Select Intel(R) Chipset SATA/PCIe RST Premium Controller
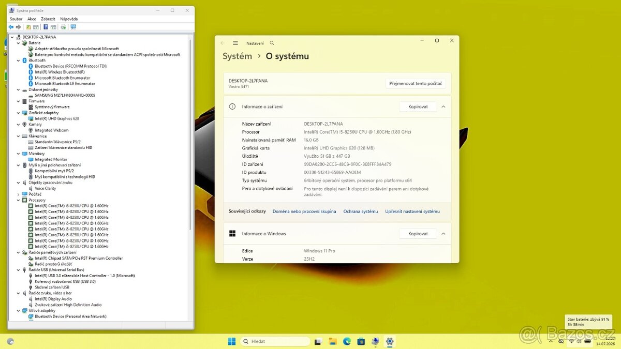 [79, 258]
